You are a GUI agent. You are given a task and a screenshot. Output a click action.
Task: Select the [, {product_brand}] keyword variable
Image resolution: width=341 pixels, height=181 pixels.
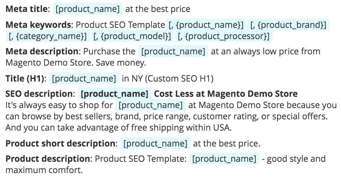288,25
